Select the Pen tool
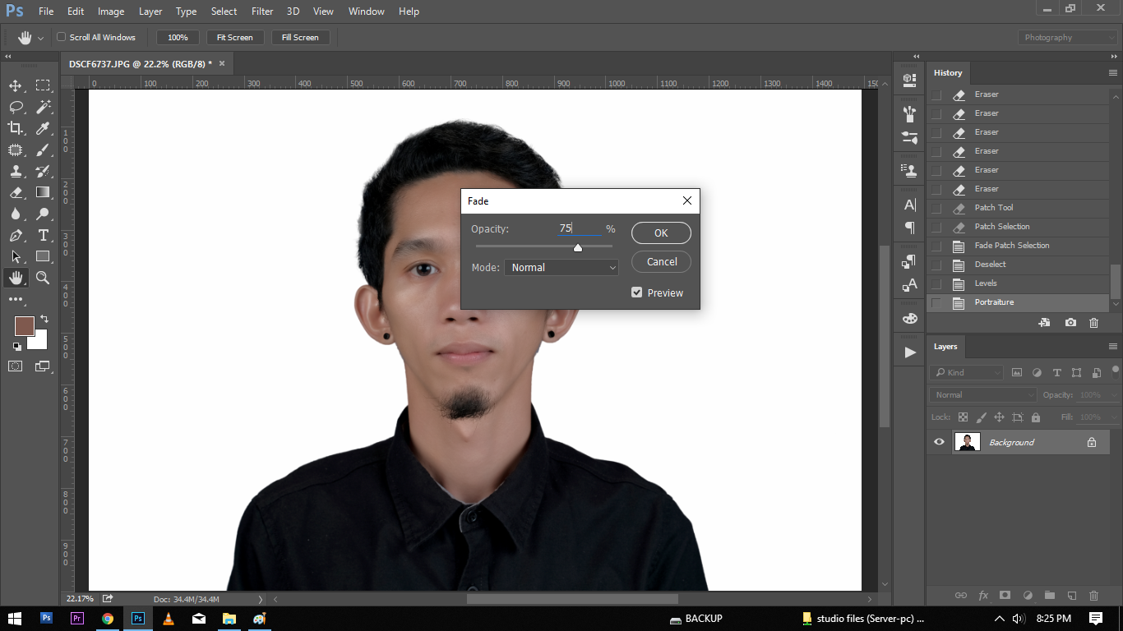This screenshot has width=1123, height=631. pos(16,235)
